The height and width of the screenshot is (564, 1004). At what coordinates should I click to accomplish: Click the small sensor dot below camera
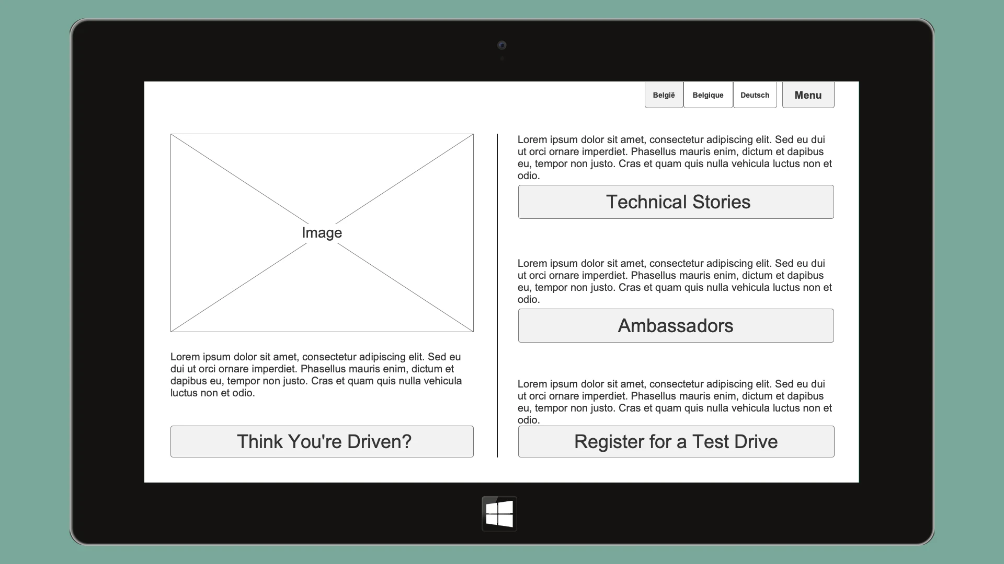pos(502,59)
